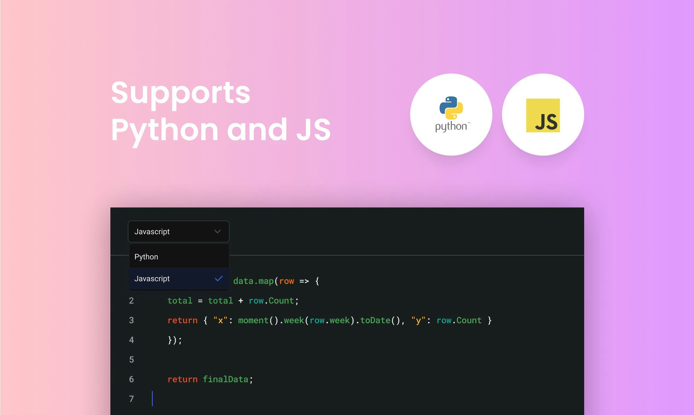This screenshot has height=415, width=694.
Task: Click line number 7 in gutter
Action: point(131,399)
